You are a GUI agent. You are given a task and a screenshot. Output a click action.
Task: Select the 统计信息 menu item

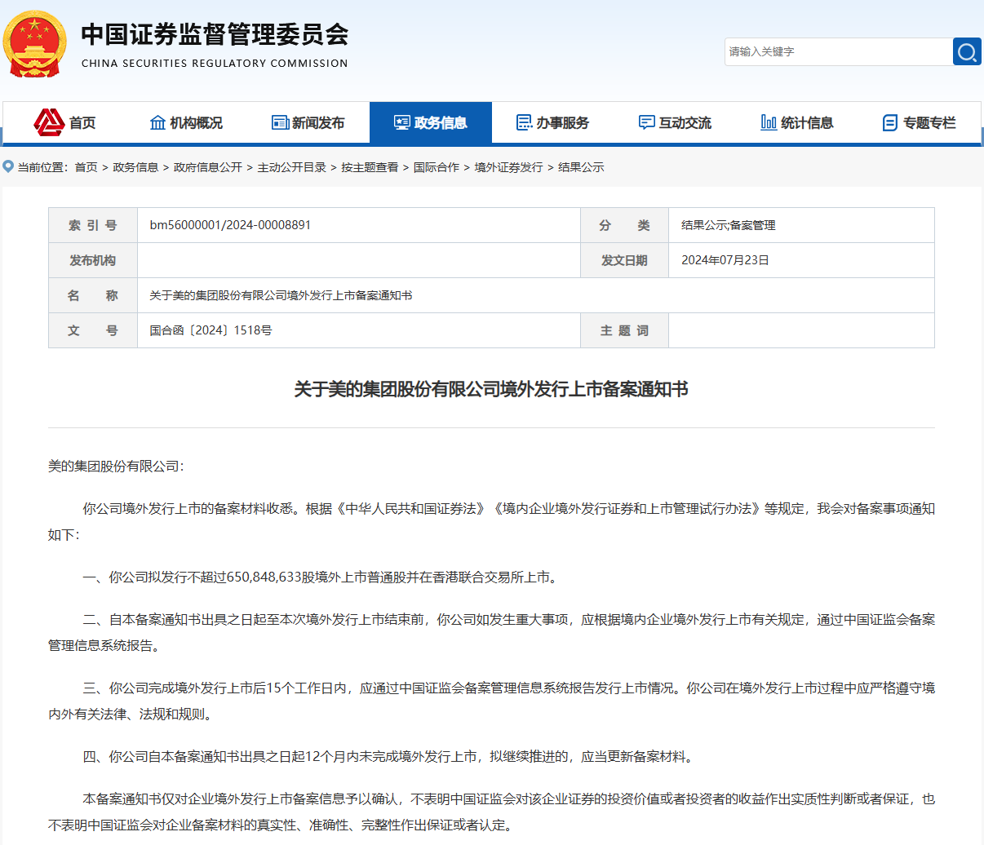tap(807, 122)
